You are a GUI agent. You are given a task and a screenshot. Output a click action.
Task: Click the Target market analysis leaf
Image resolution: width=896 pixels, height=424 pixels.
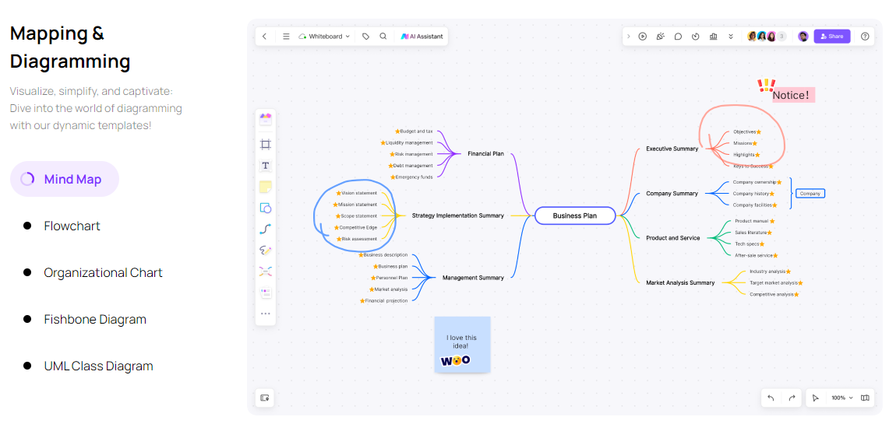777,282
